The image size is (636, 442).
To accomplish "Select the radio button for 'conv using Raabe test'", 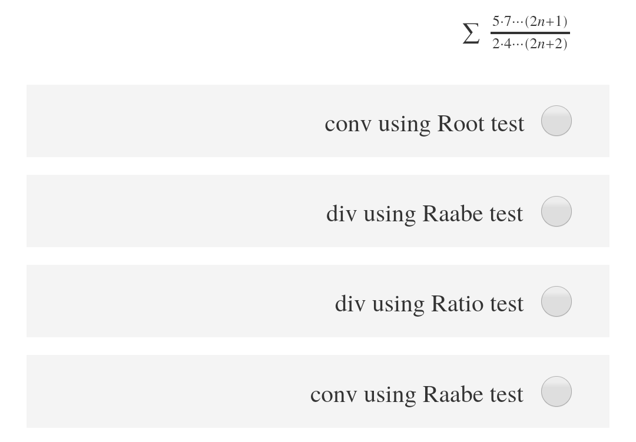I will (x=556, y=391).
